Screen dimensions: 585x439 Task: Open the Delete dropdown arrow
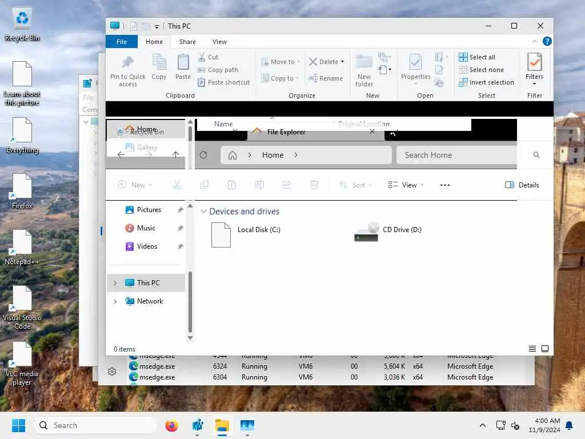[x=343, y=62]
